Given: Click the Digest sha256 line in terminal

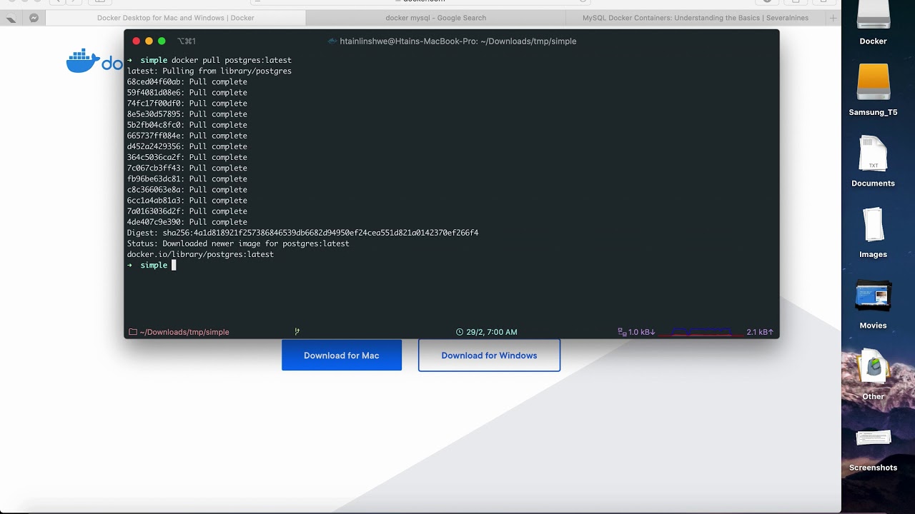Looking at the screenshot, I should (x=302, y=233).
